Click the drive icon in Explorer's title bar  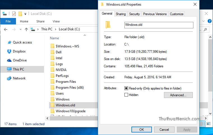(x=4, y=13)
